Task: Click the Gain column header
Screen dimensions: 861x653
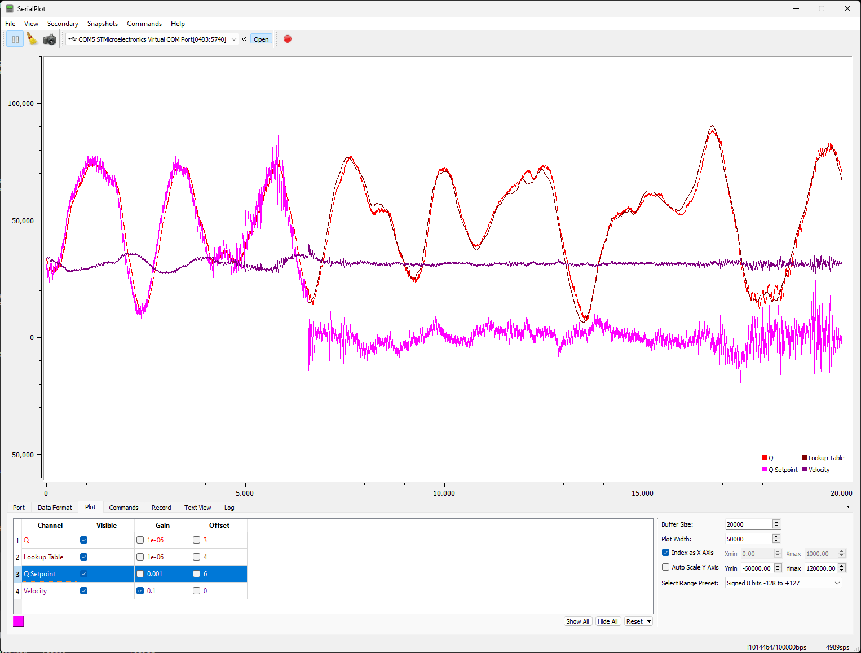Action: click(x=163, y=525)
